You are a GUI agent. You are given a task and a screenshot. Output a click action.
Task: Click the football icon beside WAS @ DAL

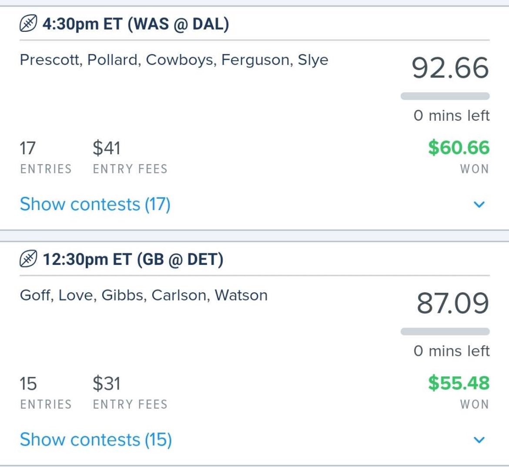pos(28,24)
